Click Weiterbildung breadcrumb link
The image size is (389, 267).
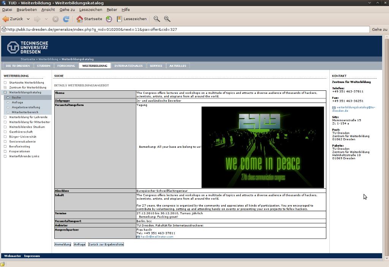click(x=48, y=59)
